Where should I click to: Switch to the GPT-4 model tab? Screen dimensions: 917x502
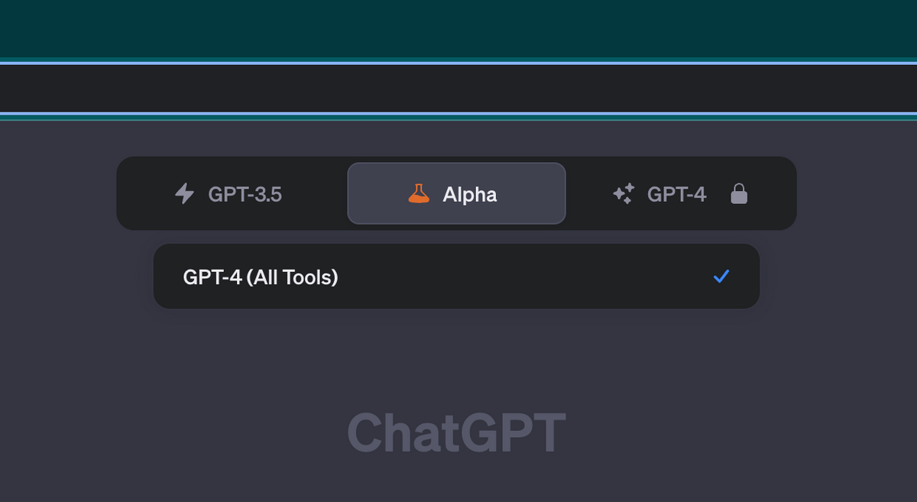(676, 194)
